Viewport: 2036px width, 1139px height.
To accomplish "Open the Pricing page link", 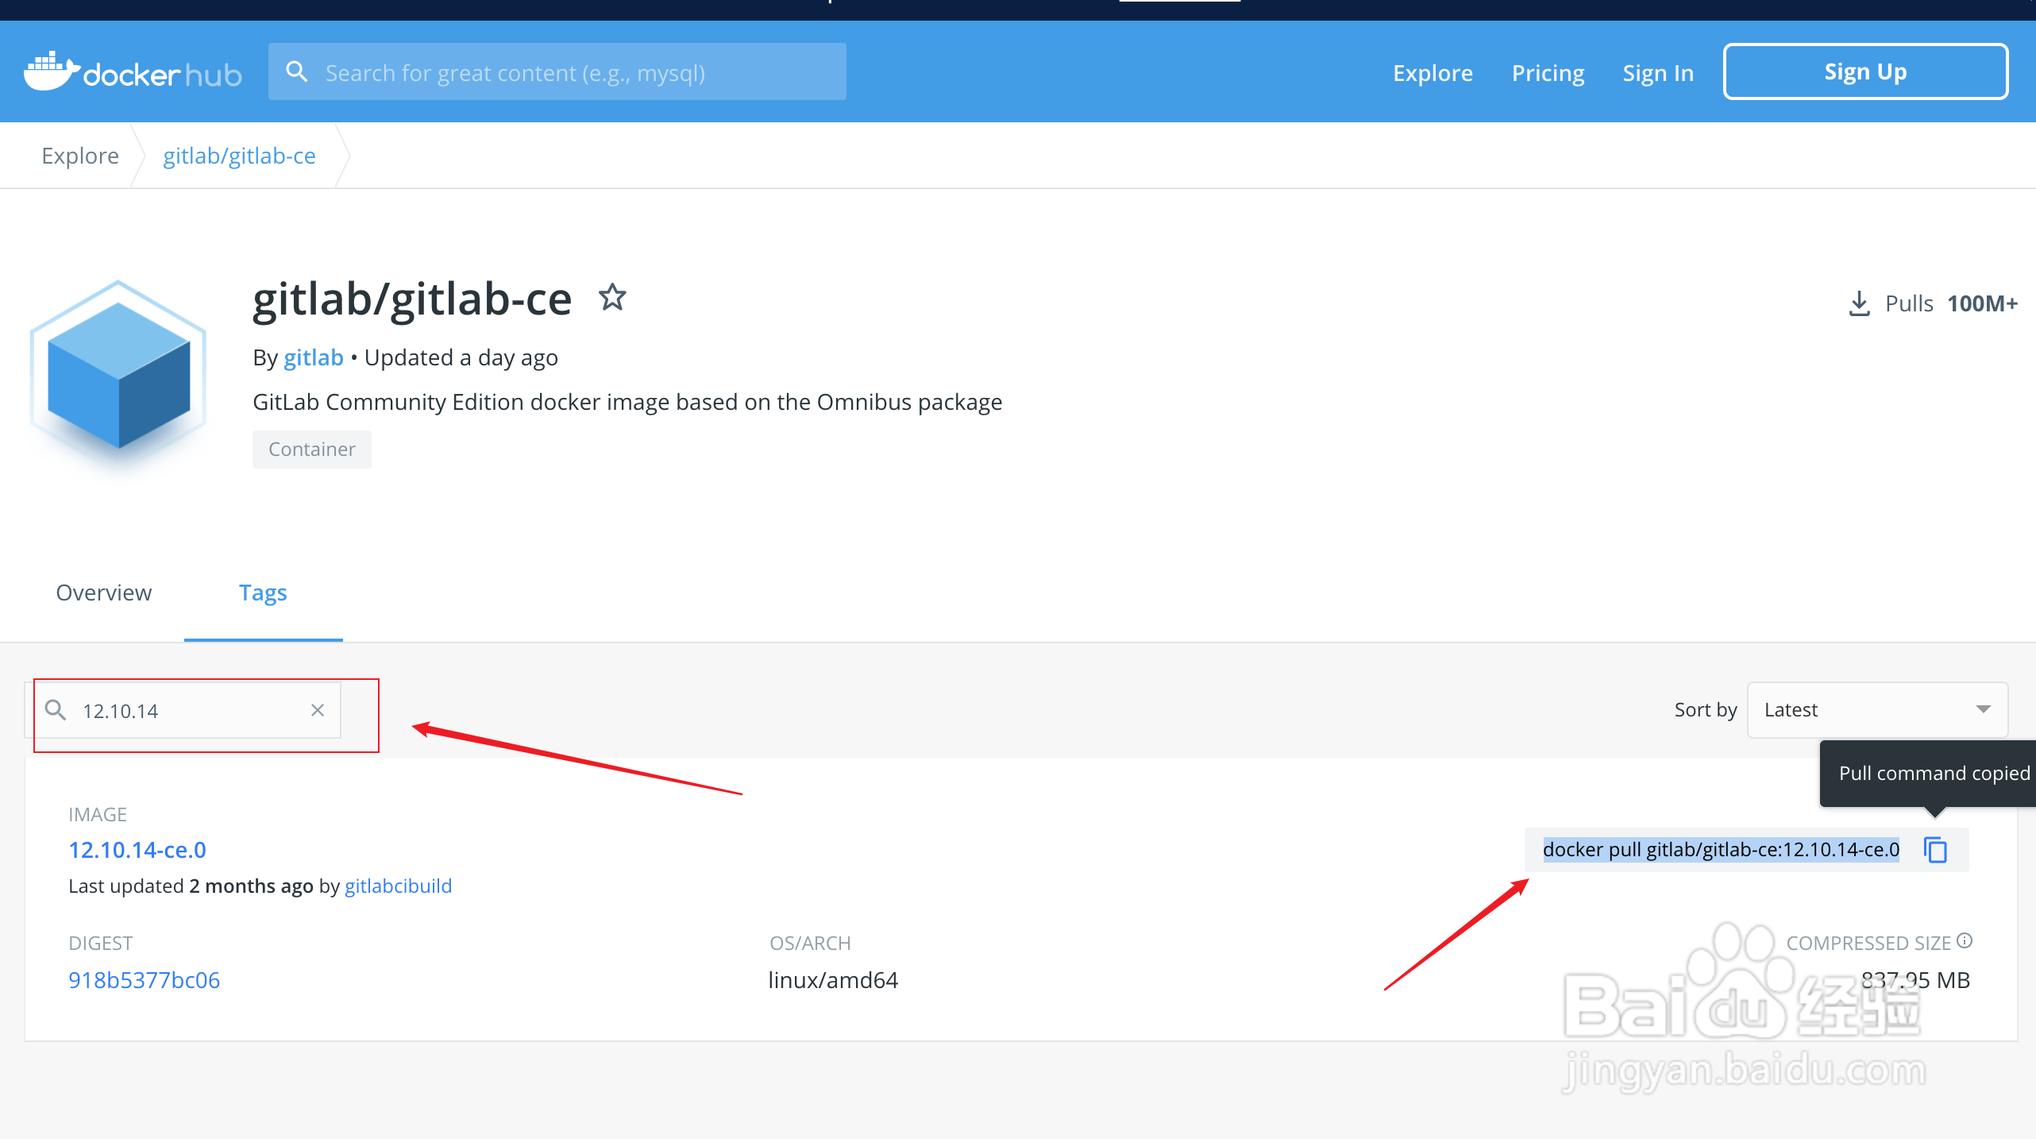I will [x=1548, y=72].
